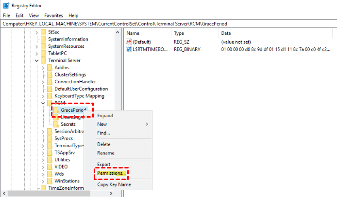
Task: Select the GracePeriod folder icon
Action: click(x=56, y=110)
